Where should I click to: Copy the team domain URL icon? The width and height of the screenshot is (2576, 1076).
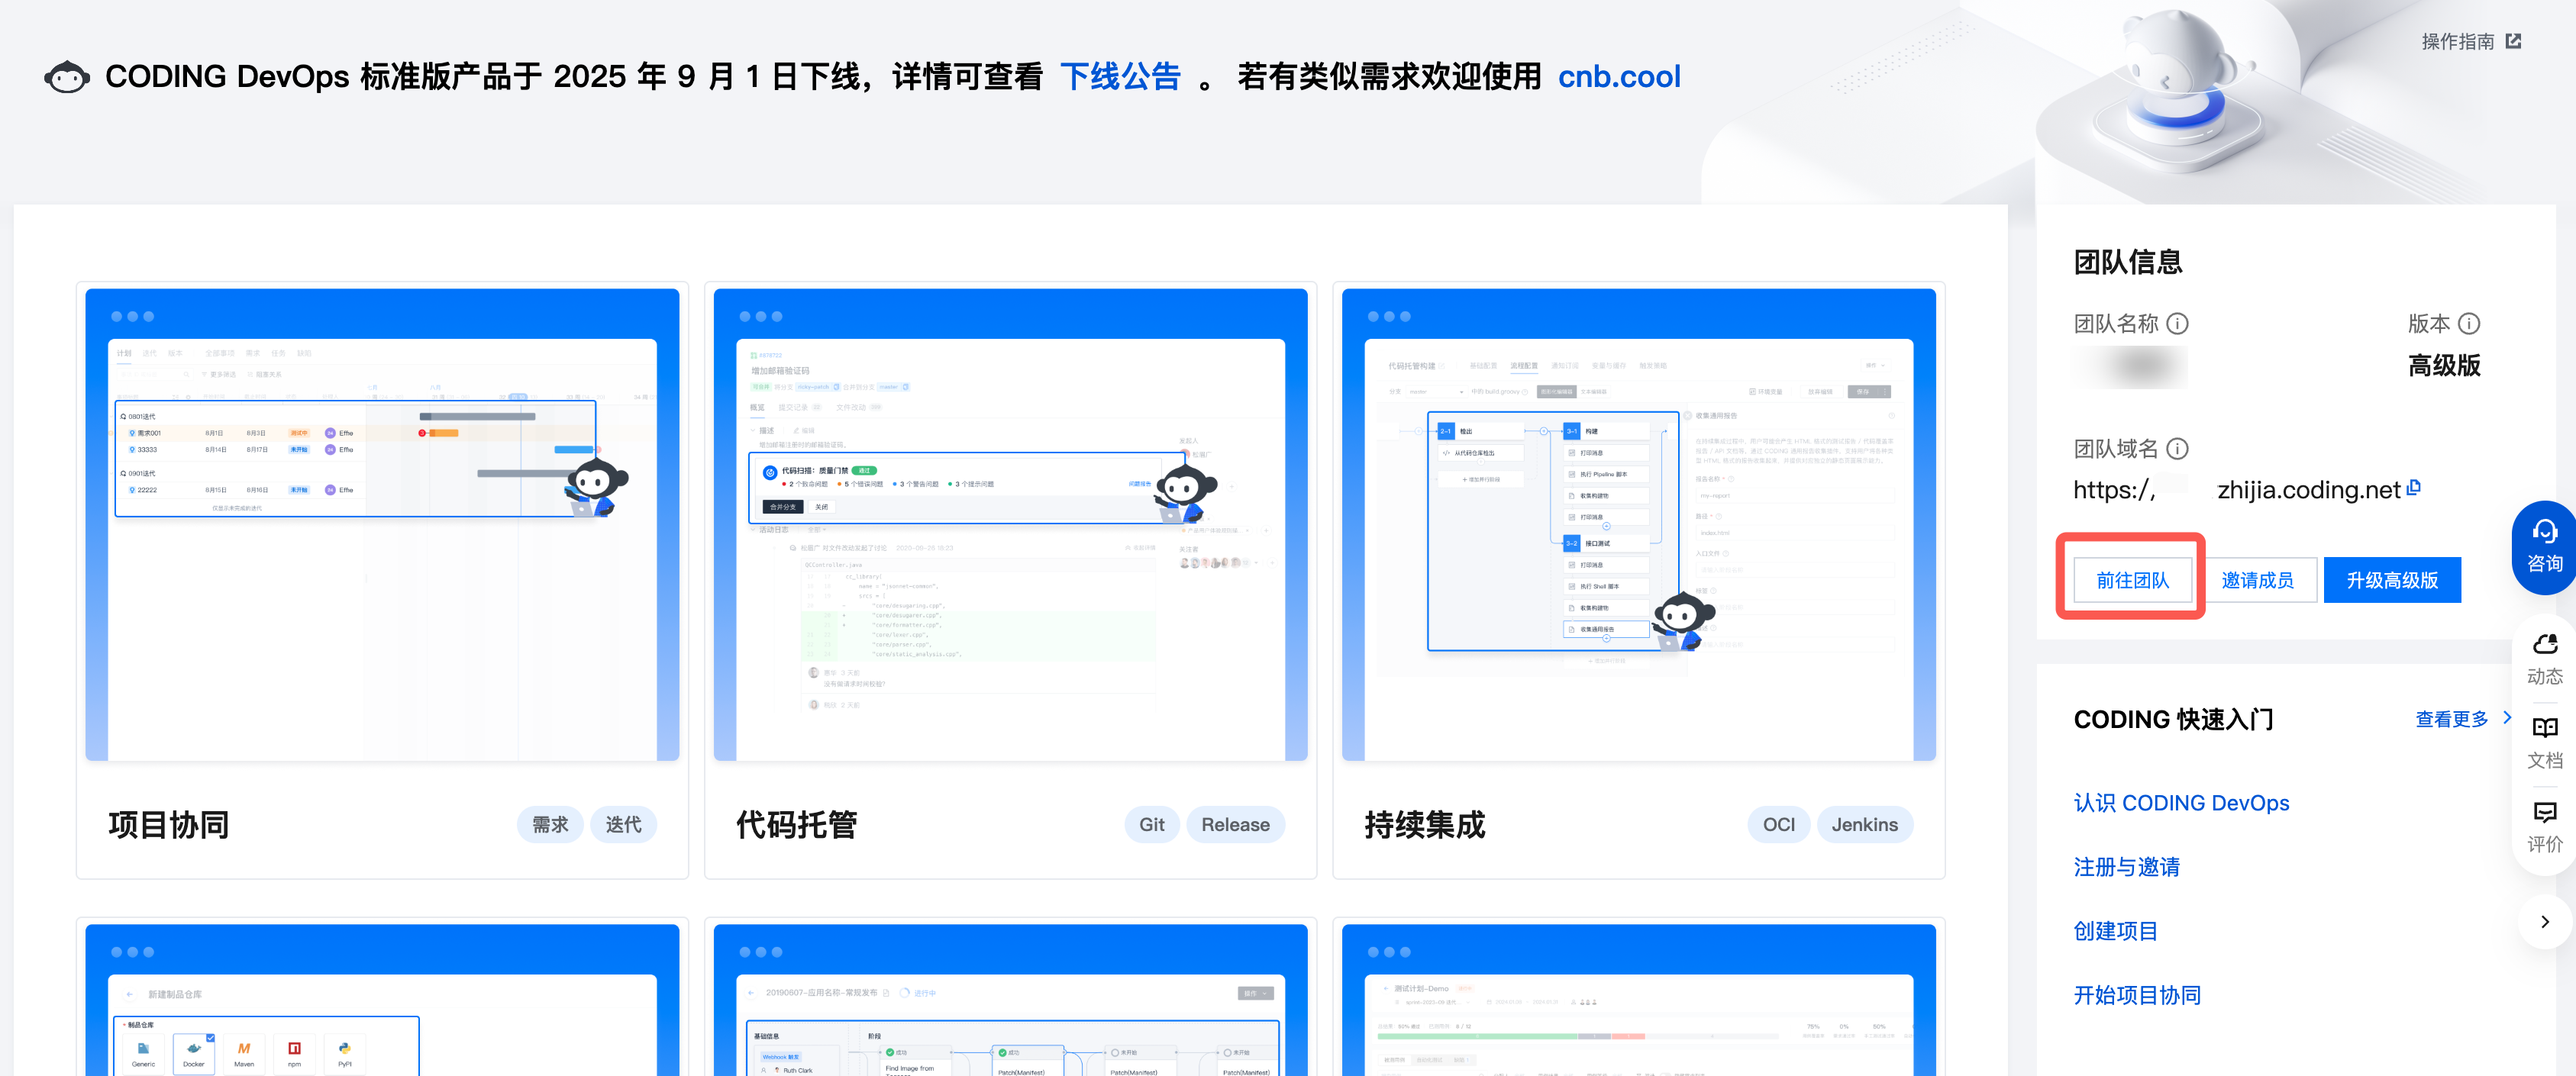(x=2414, y=488)
